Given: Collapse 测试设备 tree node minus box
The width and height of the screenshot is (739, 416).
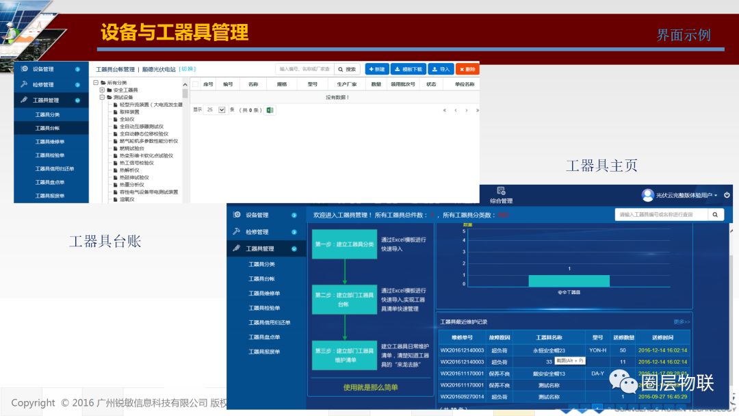Looking at the screenshot, I should [102, 98].
